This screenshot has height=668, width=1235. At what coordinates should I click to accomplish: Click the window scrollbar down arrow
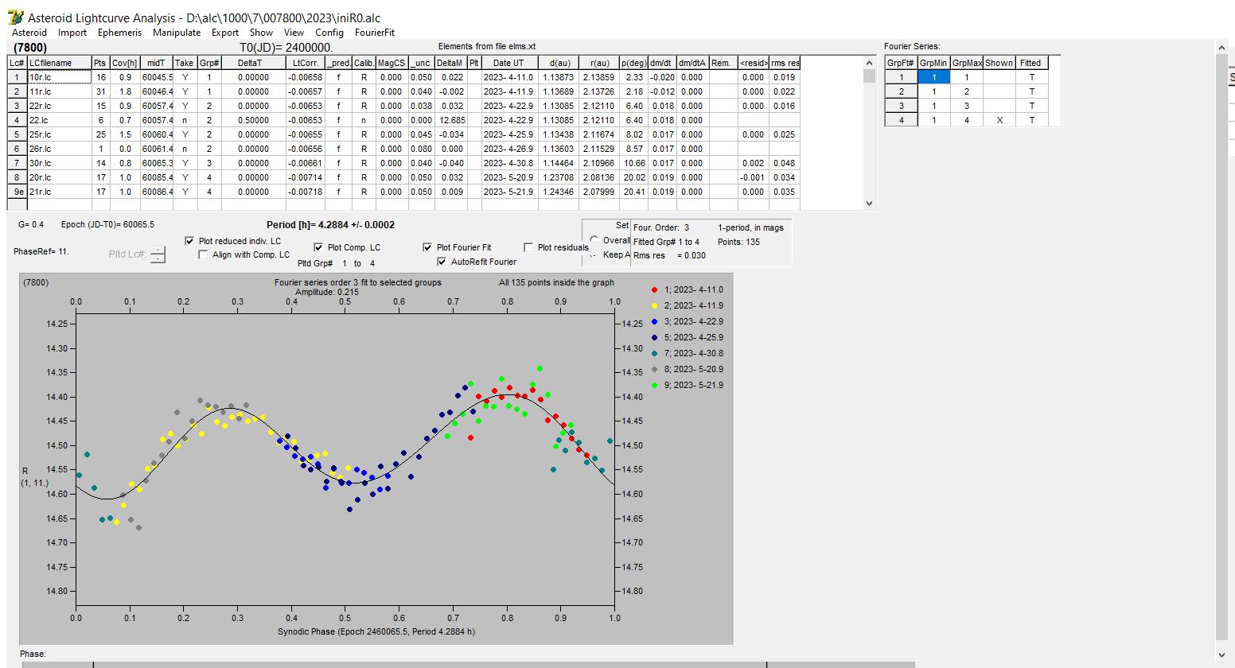[1222, 655]
